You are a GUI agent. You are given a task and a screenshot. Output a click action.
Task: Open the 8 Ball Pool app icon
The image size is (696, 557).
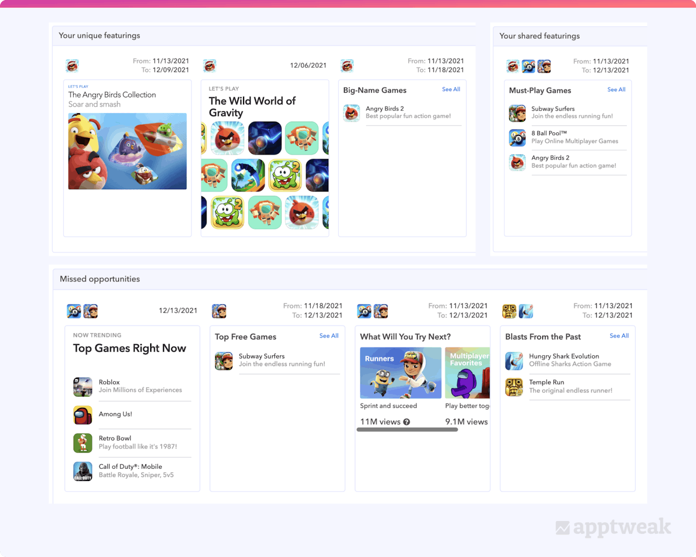(518, 138)
